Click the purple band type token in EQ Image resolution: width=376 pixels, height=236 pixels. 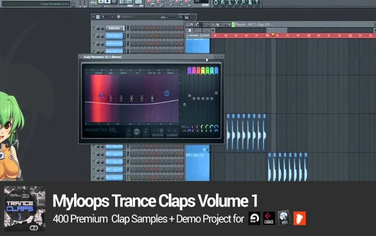point(190,71)
